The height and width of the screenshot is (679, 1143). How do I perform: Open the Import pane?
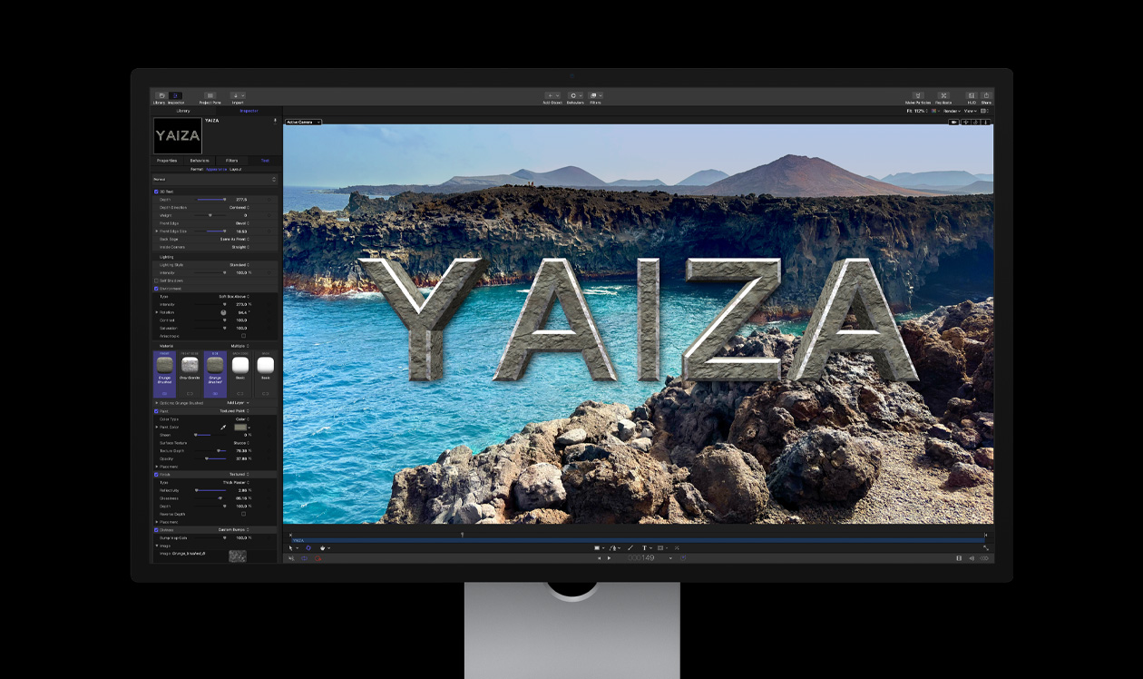tap(238, 95)
